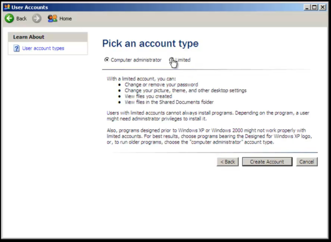The width and height of the screenshot is (331, 242).
Task: Open the User account types help link
Action: [43, 48]
